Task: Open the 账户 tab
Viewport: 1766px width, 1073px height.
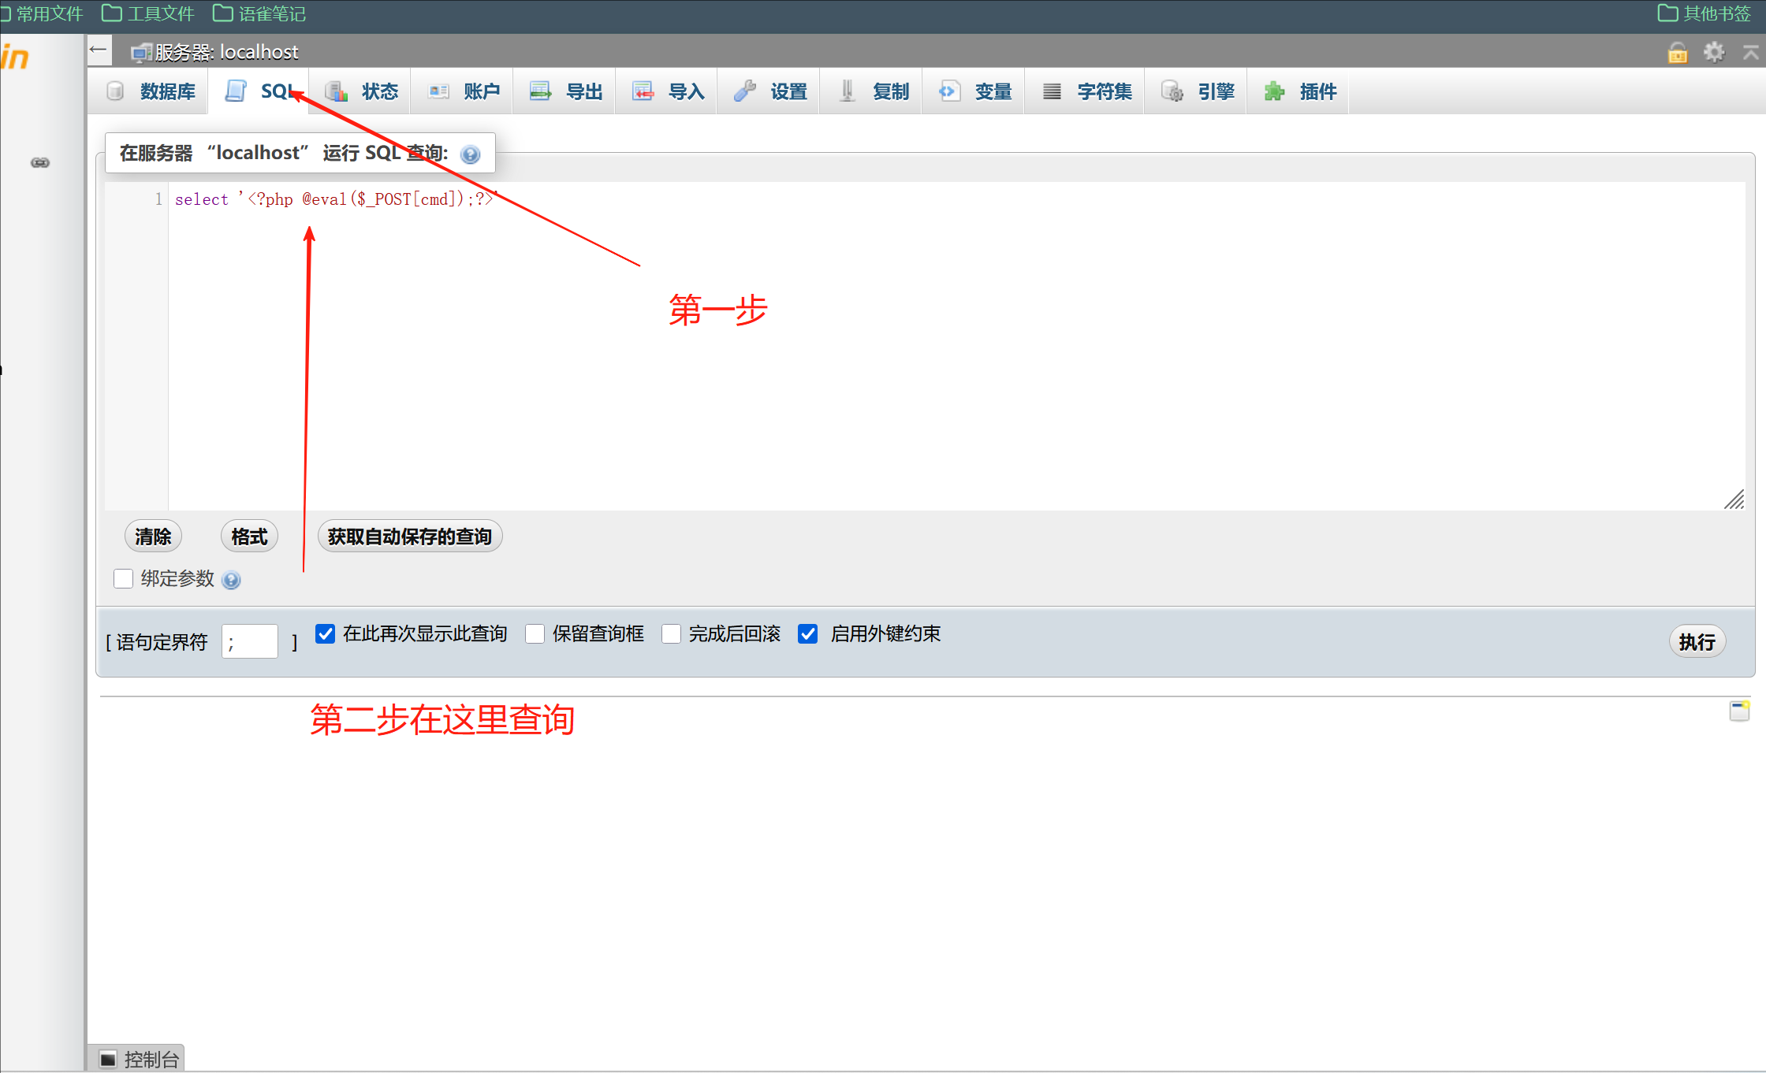Action: point(464,91)
